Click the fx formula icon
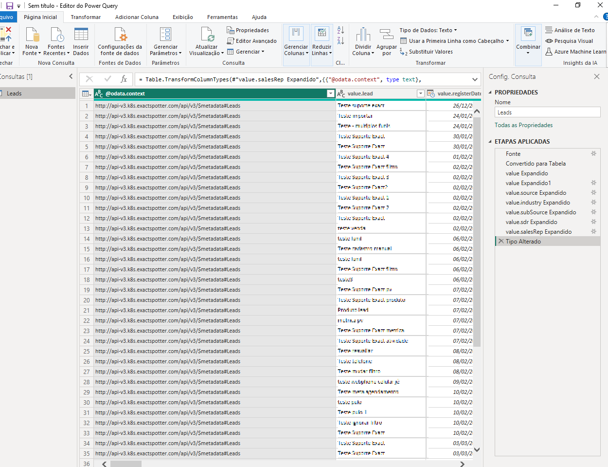Image resolution: width=608 pixels, height=467 pixels. point(124,79)
